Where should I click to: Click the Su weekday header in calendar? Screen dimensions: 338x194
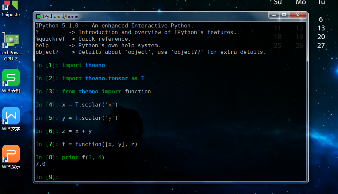point(278,2)
